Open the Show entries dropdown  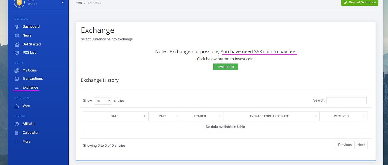coord(102,100)
